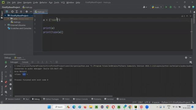Collapse all in the Project panel
Screen dimensions: 196x110
[x=21, y=12]
